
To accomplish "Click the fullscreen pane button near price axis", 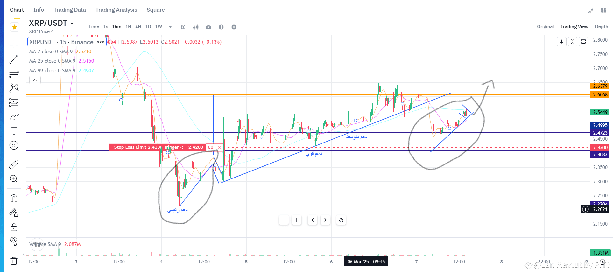I will tap(583, 42).
